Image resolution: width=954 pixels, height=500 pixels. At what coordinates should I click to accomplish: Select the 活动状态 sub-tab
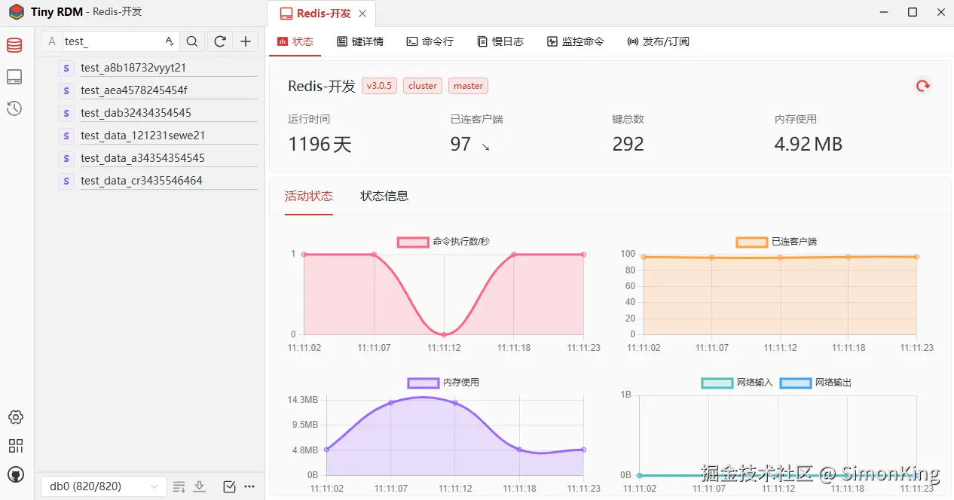(x=309, y=196)
